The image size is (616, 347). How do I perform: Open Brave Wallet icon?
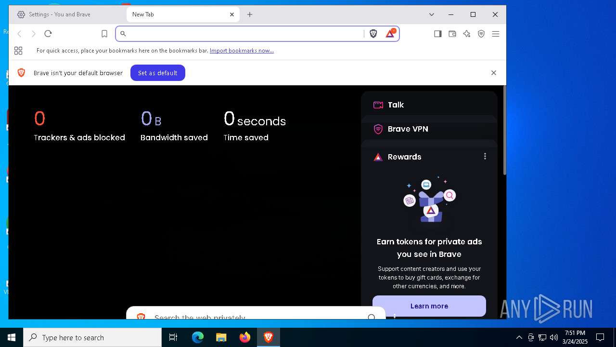point(452,34)
